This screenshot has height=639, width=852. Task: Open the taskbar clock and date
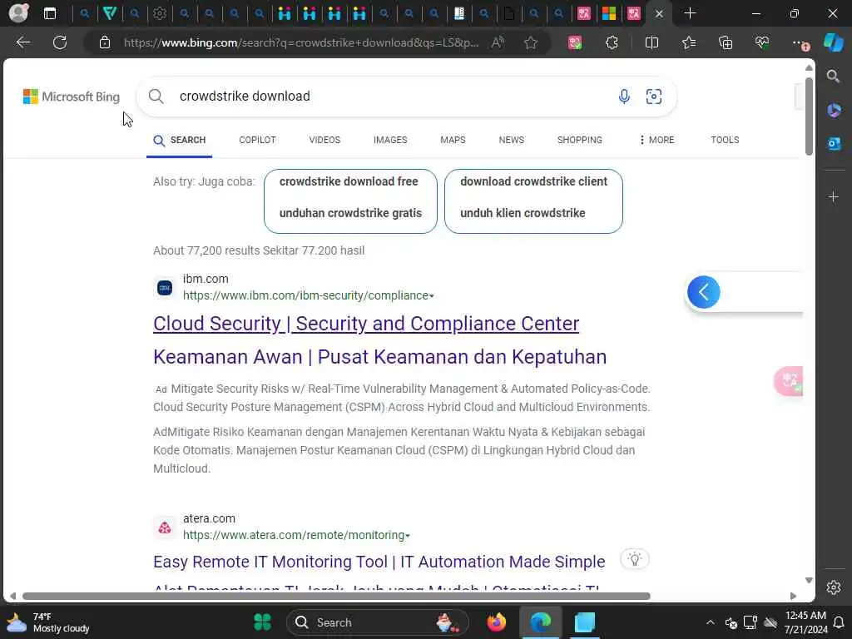click(805, 622)
